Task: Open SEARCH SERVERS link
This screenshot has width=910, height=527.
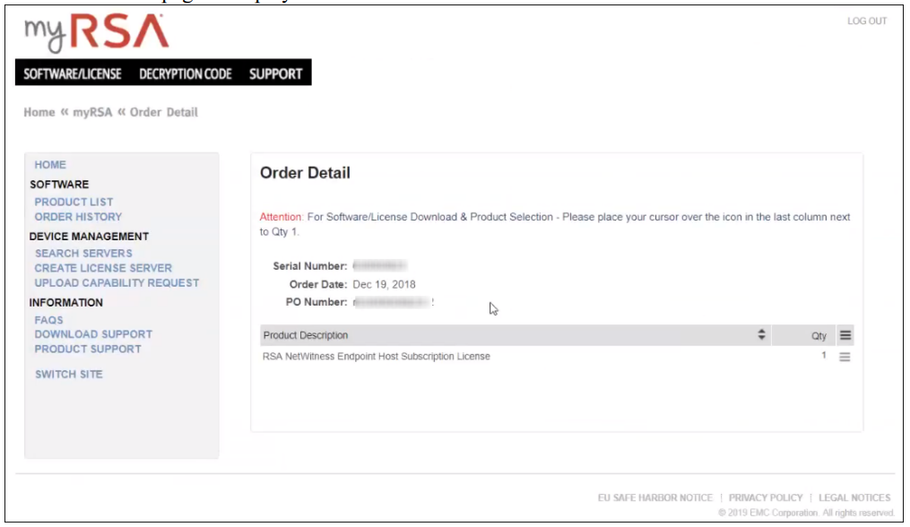Action: click(x=83, y=253)
